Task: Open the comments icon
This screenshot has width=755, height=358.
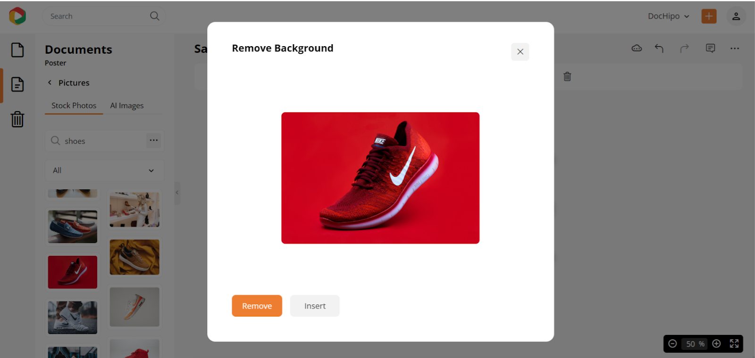Action: (710, 48)
